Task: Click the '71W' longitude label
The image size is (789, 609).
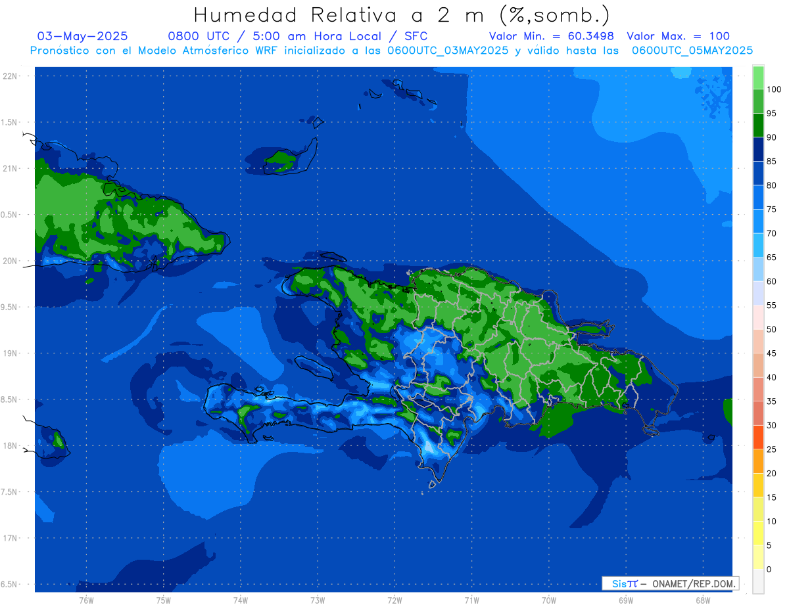Action: (471, 600)
